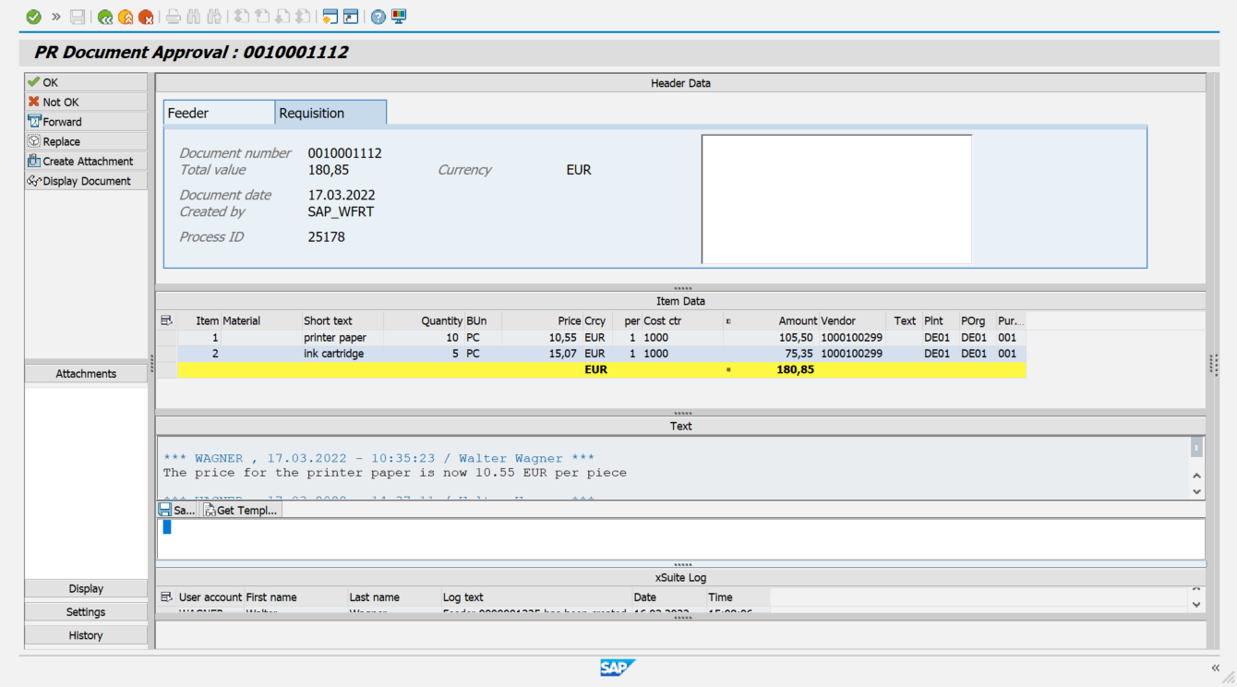Click the Get Templ button with its icon
This screenshot has width=1237, height=687.
click(x=240, y=509)
